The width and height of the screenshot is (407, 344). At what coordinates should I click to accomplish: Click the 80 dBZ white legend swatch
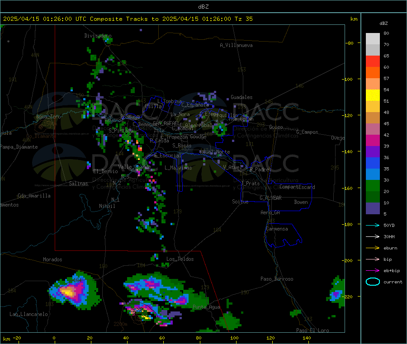click(373, 39)
